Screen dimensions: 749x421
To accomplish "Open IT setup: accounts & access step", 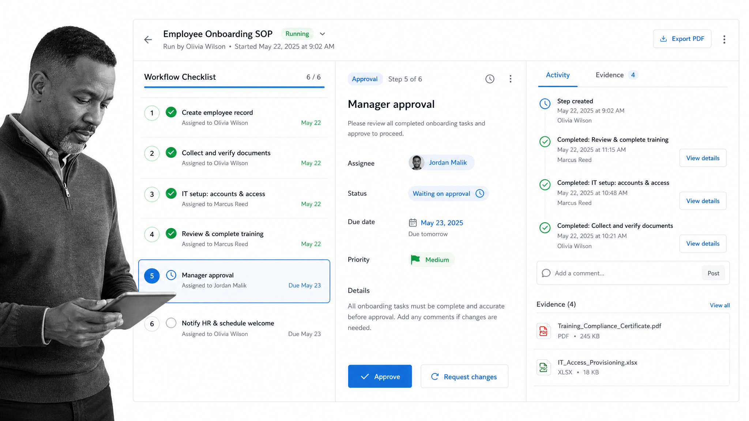I will pyautogui.click(x=234, y=198).
